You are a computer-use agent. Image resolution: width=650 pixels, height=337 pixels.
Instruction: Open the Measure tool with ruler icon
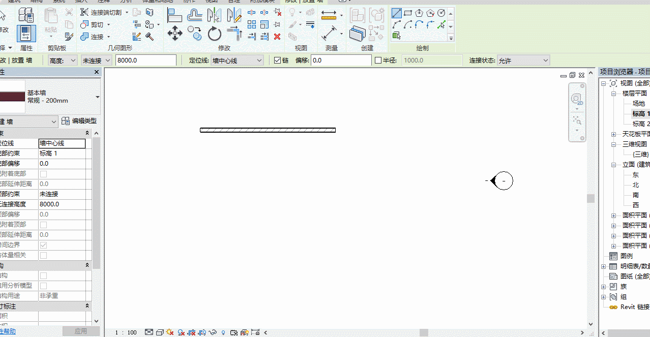click(329, 15)
